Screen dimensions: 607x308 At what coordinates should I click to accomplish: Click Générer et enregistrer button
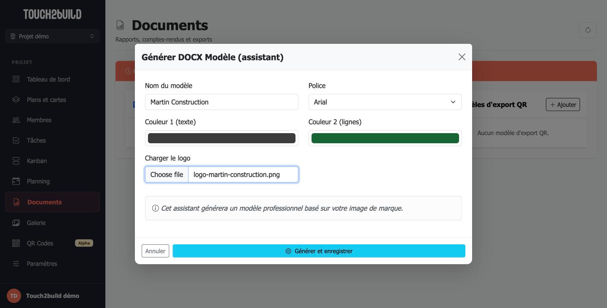tap(319, 251)
